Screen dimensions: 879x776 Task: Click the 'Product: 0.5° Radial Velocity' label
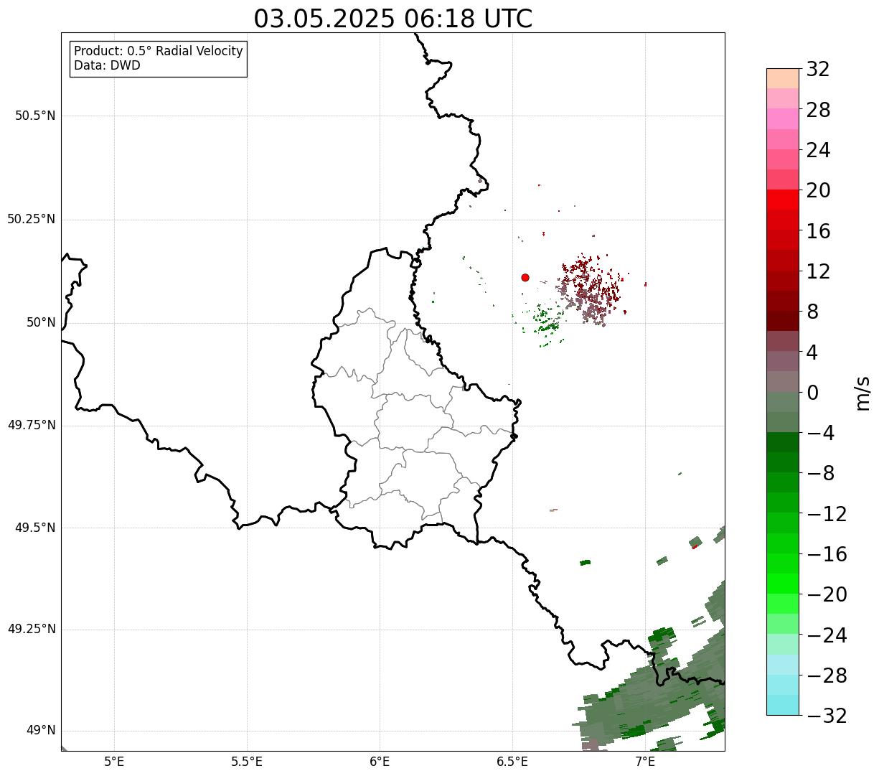click(x=159, y=52)
